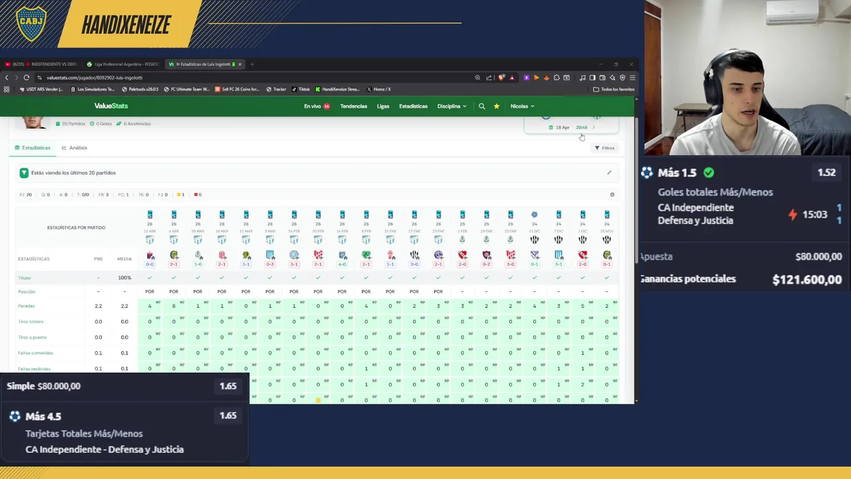The width and height of the screenshot is (851, 479).
Task: Open the 4-0 match result badge
Action: pyautogui.click(x=342, y=264)
